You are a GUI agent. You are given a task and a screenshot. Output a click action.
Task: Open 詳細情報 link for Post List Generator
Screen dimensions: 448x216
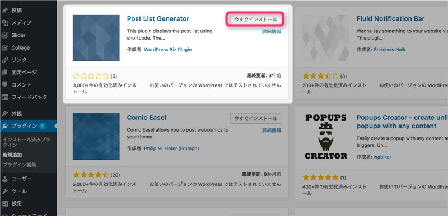click(x=272, y=32)
